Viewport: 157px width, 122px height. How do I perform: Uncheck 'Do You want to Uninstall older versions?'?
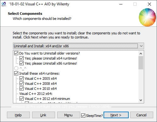(x=16, y=53)
